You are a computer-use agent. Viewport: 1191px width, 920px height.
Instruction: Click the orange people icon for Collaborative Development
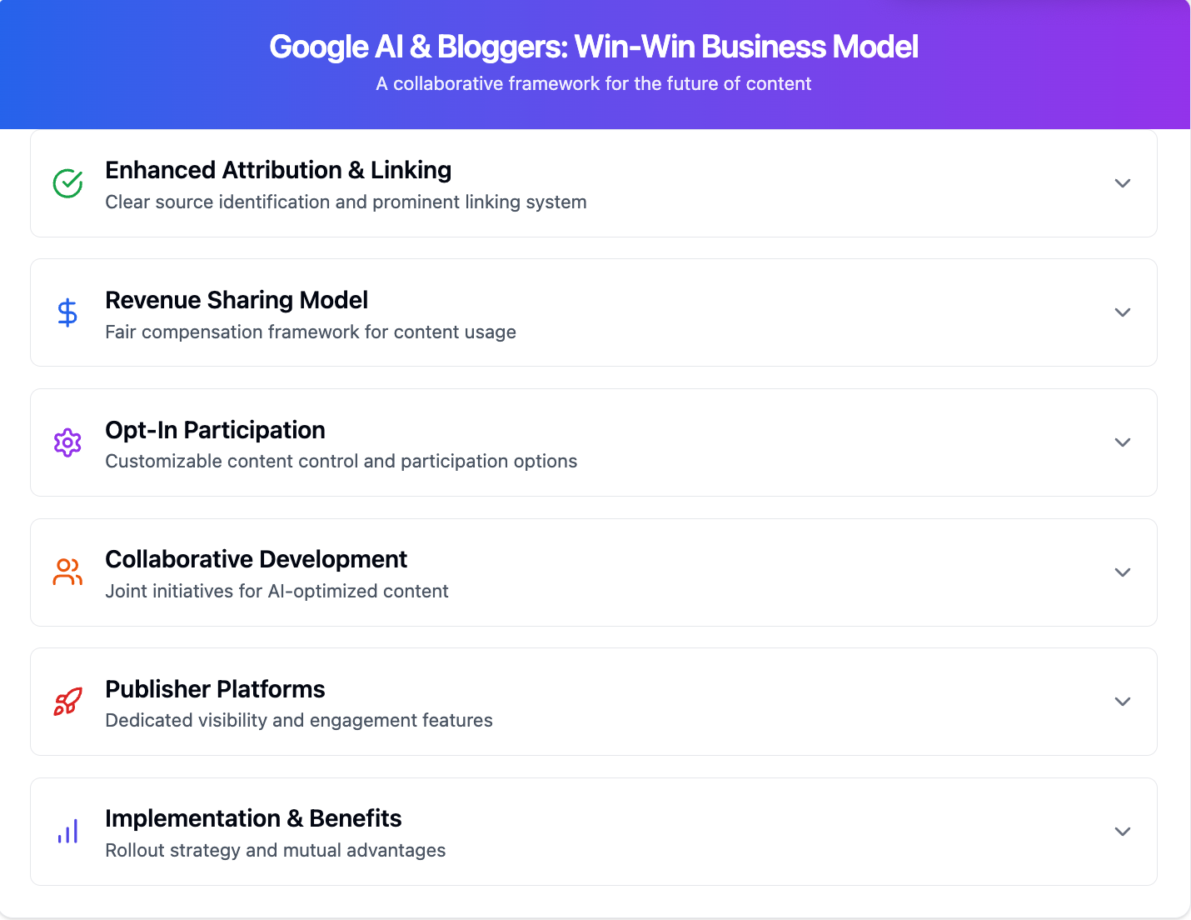click(x=67, y=572)
